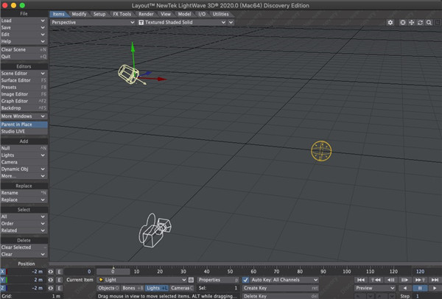Switch to the Modify tab
This screenshot has width=442, height=299.
point(79,14)
